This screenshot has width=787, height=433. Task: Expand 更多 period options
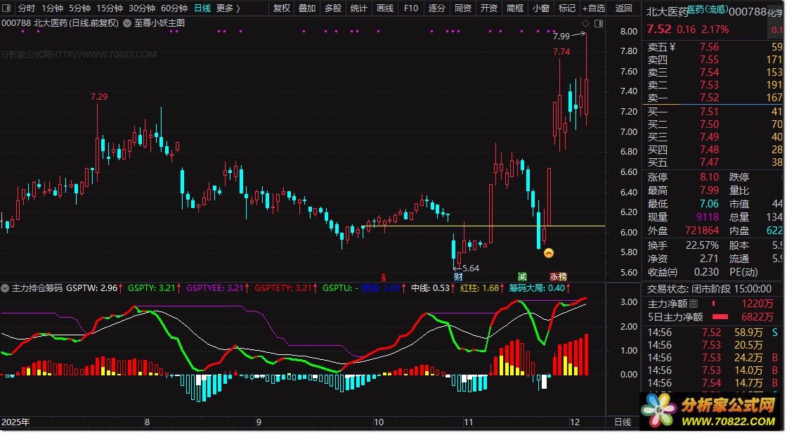pos(228,8)
